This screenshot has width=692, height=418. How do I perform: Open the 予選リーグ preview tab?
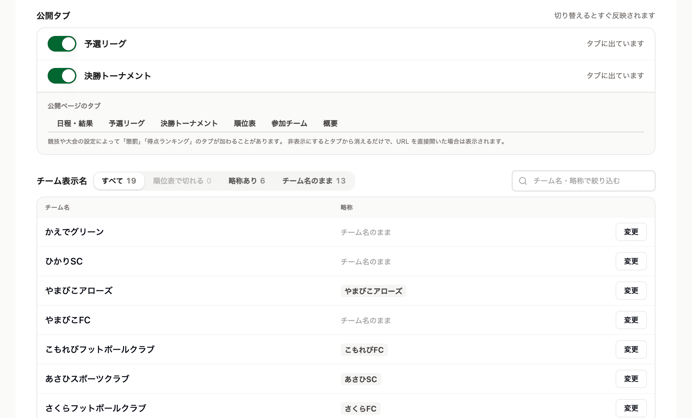(x=127, y=123)
